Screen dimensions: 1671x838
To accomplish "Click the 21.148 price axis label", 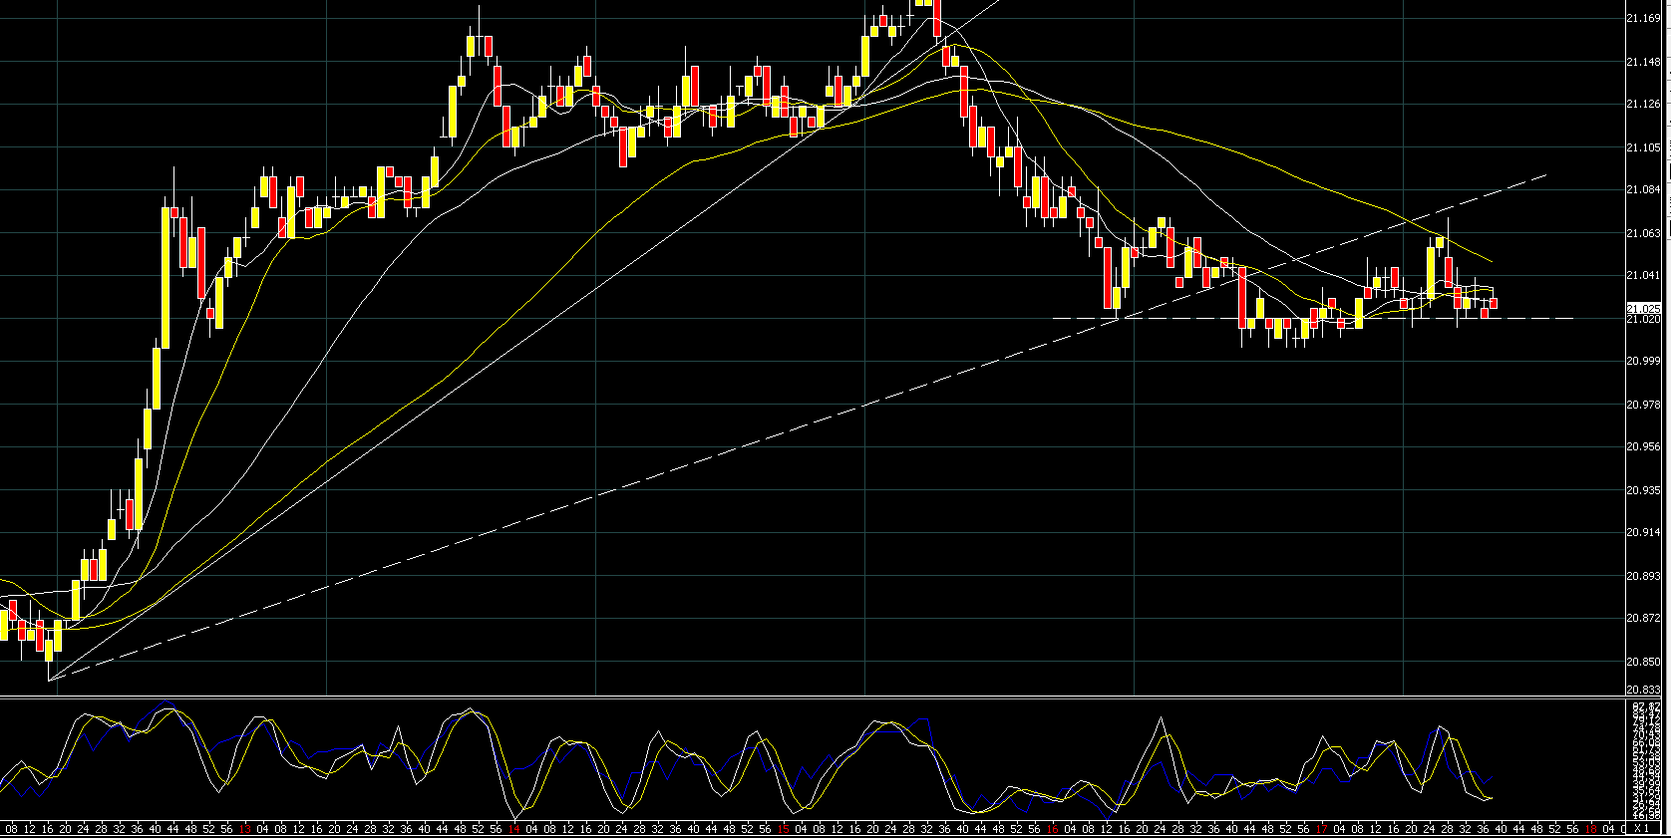I will pyautogui.click(x=1643, y=62).
